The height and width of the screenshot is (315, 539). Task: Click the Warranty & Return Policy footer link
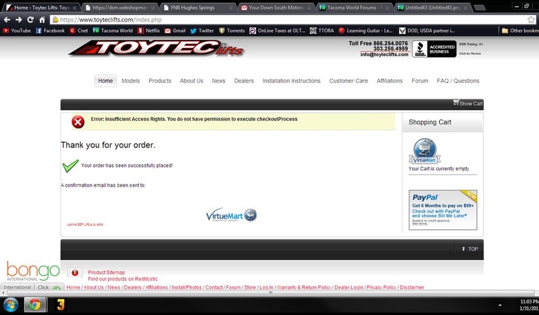tap(304, 287)
